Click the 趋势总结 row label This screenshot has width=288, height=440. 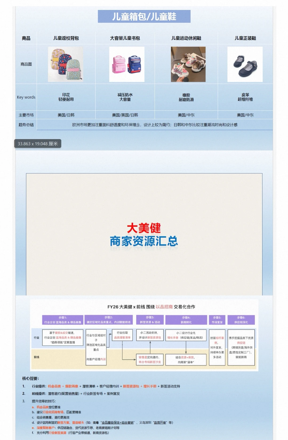(26, 125)
